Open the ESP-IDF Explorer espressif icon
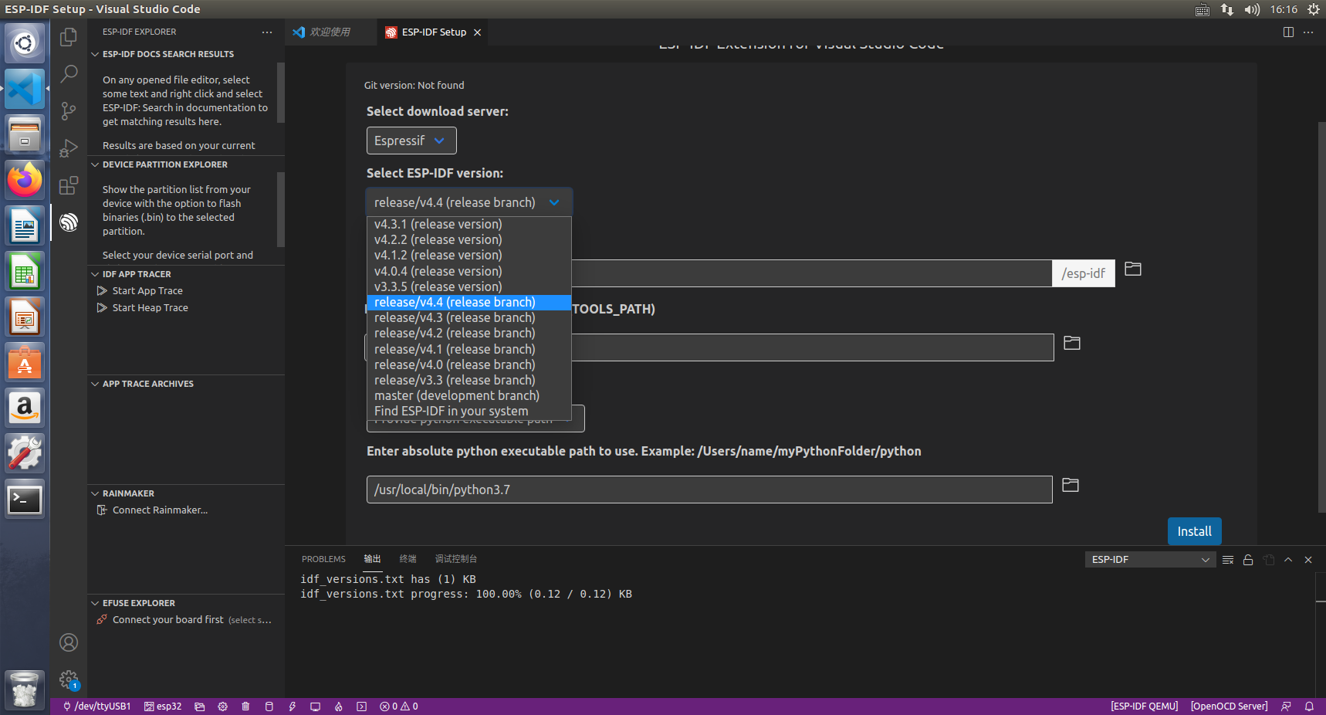Image resolution: width=1326 pixels, height=715 pixels. point(69,222)
